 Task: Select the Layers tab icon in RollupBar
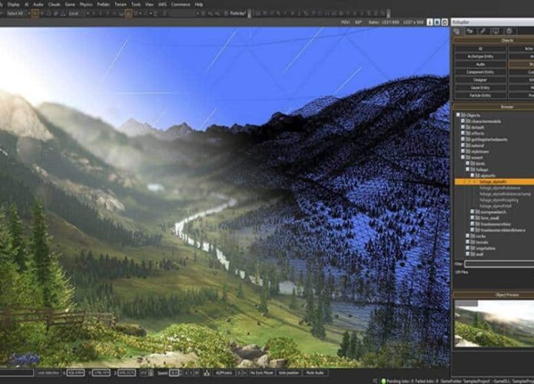(x=509, y=31)
